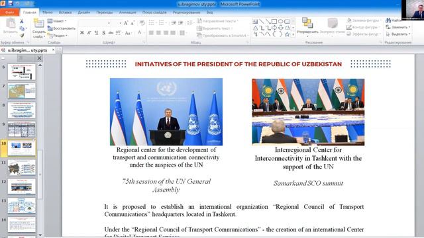Image resolution: width=424 pixels, height=238 pixels.
Task: Click the Упорядочить arrange icon
Action: tap(307, 23)
